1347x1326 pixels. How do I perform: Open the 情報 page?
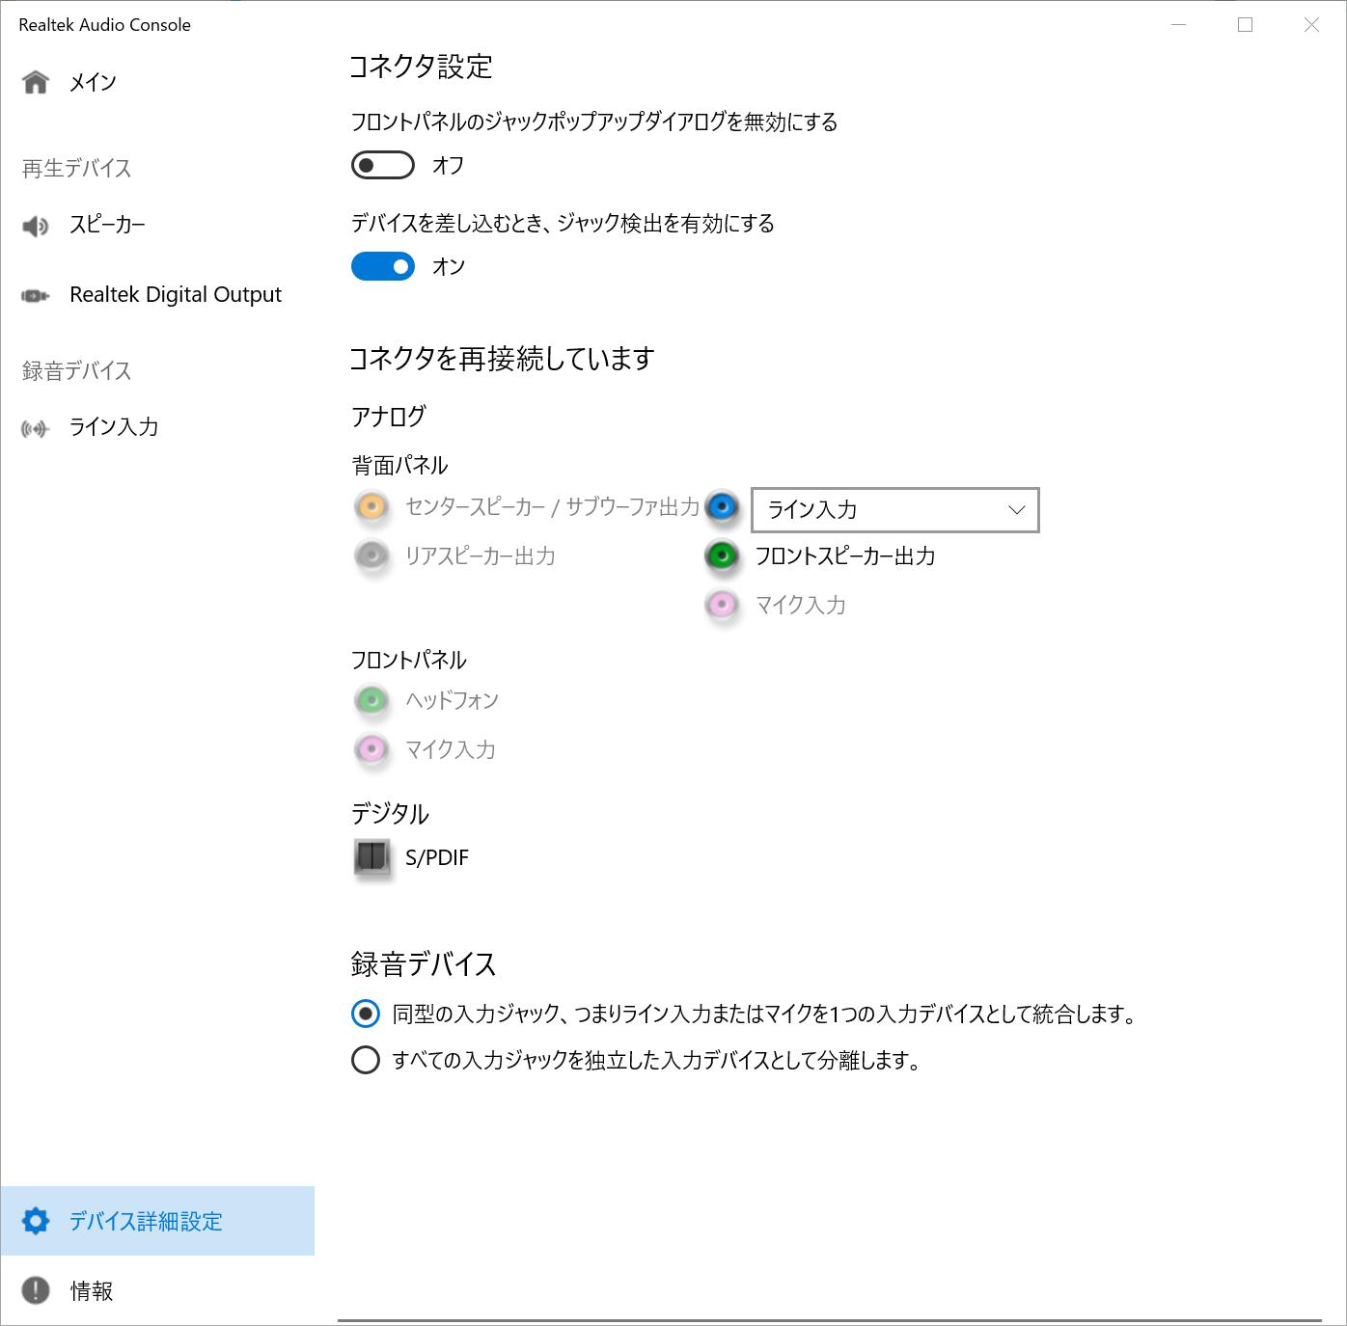click(157, 1290)
